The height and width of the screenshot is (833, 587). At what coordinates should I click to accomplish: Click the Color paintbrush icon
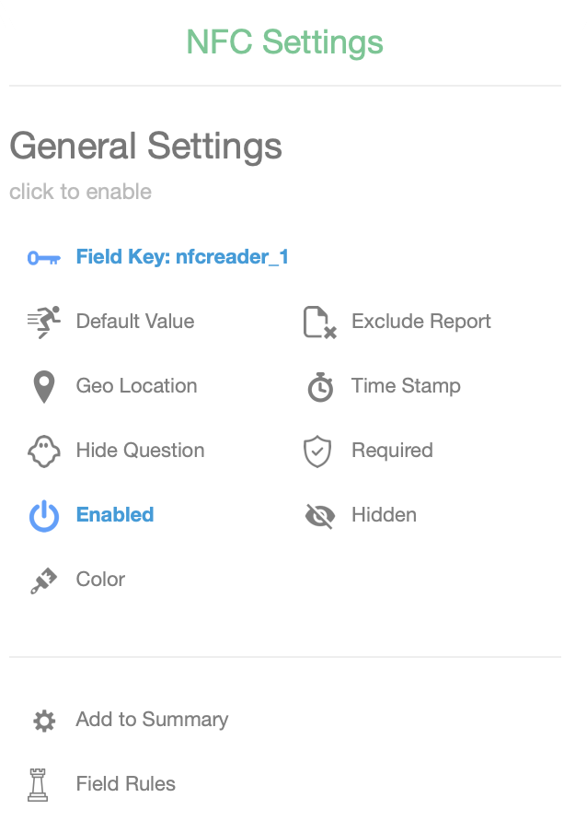tap(43, 581)
